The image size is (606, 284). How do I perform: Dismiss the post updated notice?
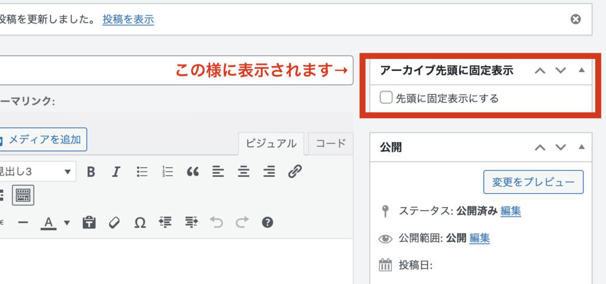(x=575, y=19)
